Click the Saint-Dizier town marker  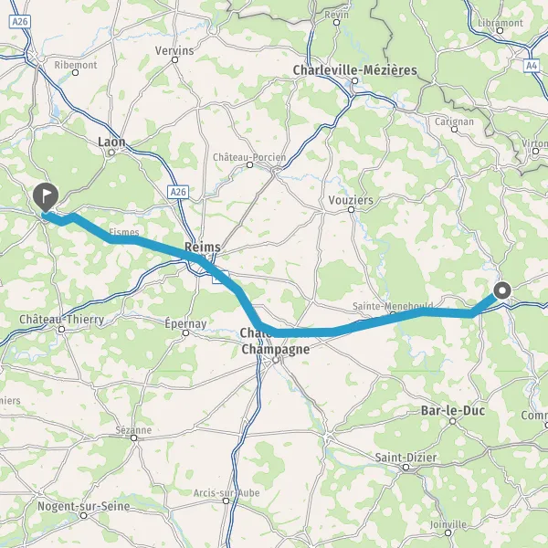[406, 467]
